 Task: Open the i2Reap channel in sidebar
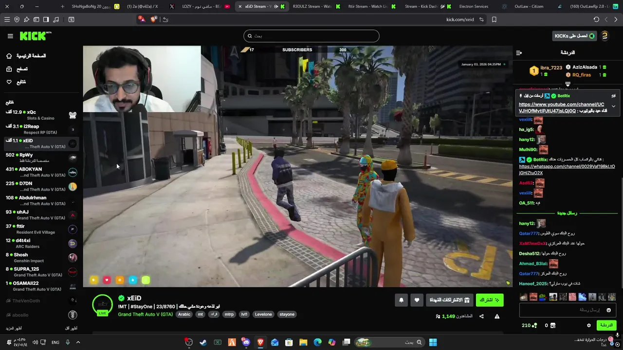tap(41, 129)
